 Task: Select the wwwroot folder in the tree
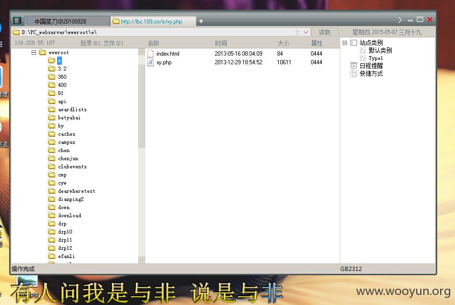59,52
